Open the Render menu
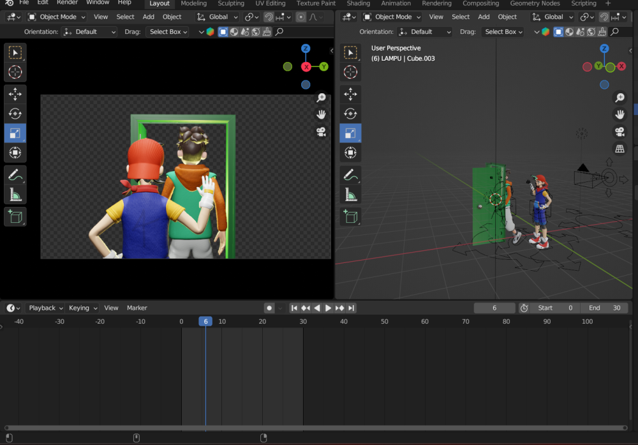 67,3
